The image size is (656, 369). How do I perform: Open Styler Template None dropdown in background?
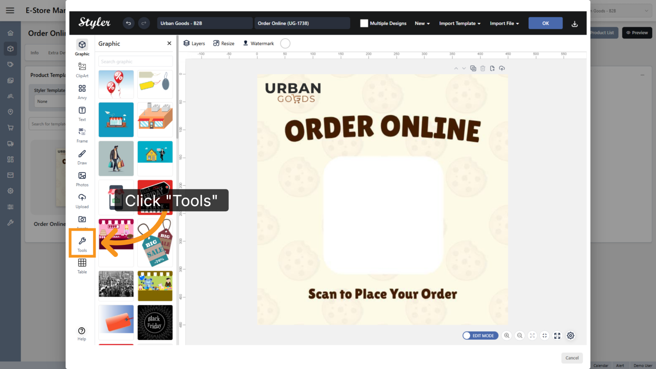coord(50,102)
